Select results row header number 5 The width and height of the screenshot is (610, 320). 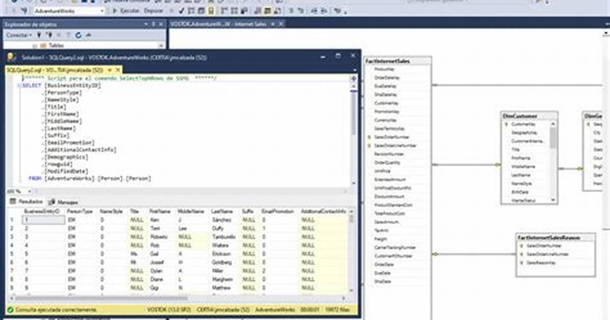(x=12, y=254)
